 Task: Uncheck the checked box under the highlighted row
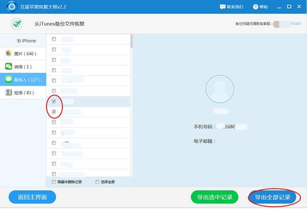click(x=54, y=112)
